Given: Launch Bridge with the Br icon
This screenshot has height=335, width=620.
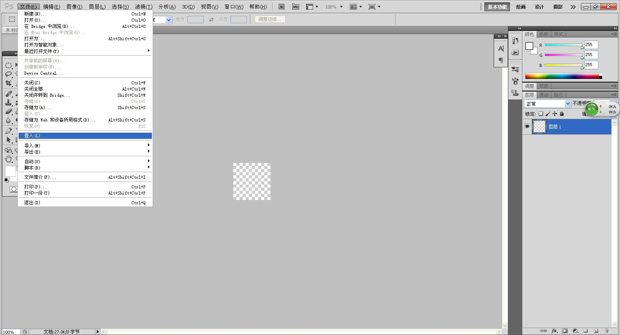Looking at the screenshot, I should coord(282,7).
